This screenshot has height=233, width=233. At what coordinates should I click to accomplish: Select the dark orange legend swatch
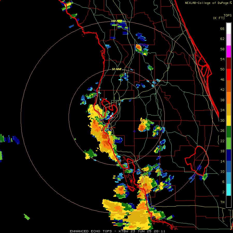click(x=229, y=86)
